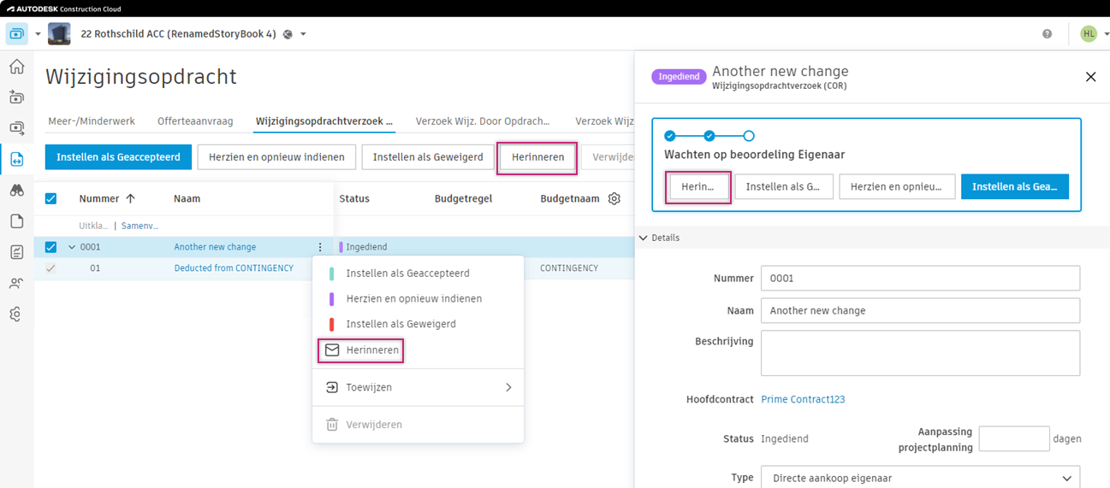1110x488 pixels.
Task: Click the Uitkla... expand link
Action: tap(94, 226)
